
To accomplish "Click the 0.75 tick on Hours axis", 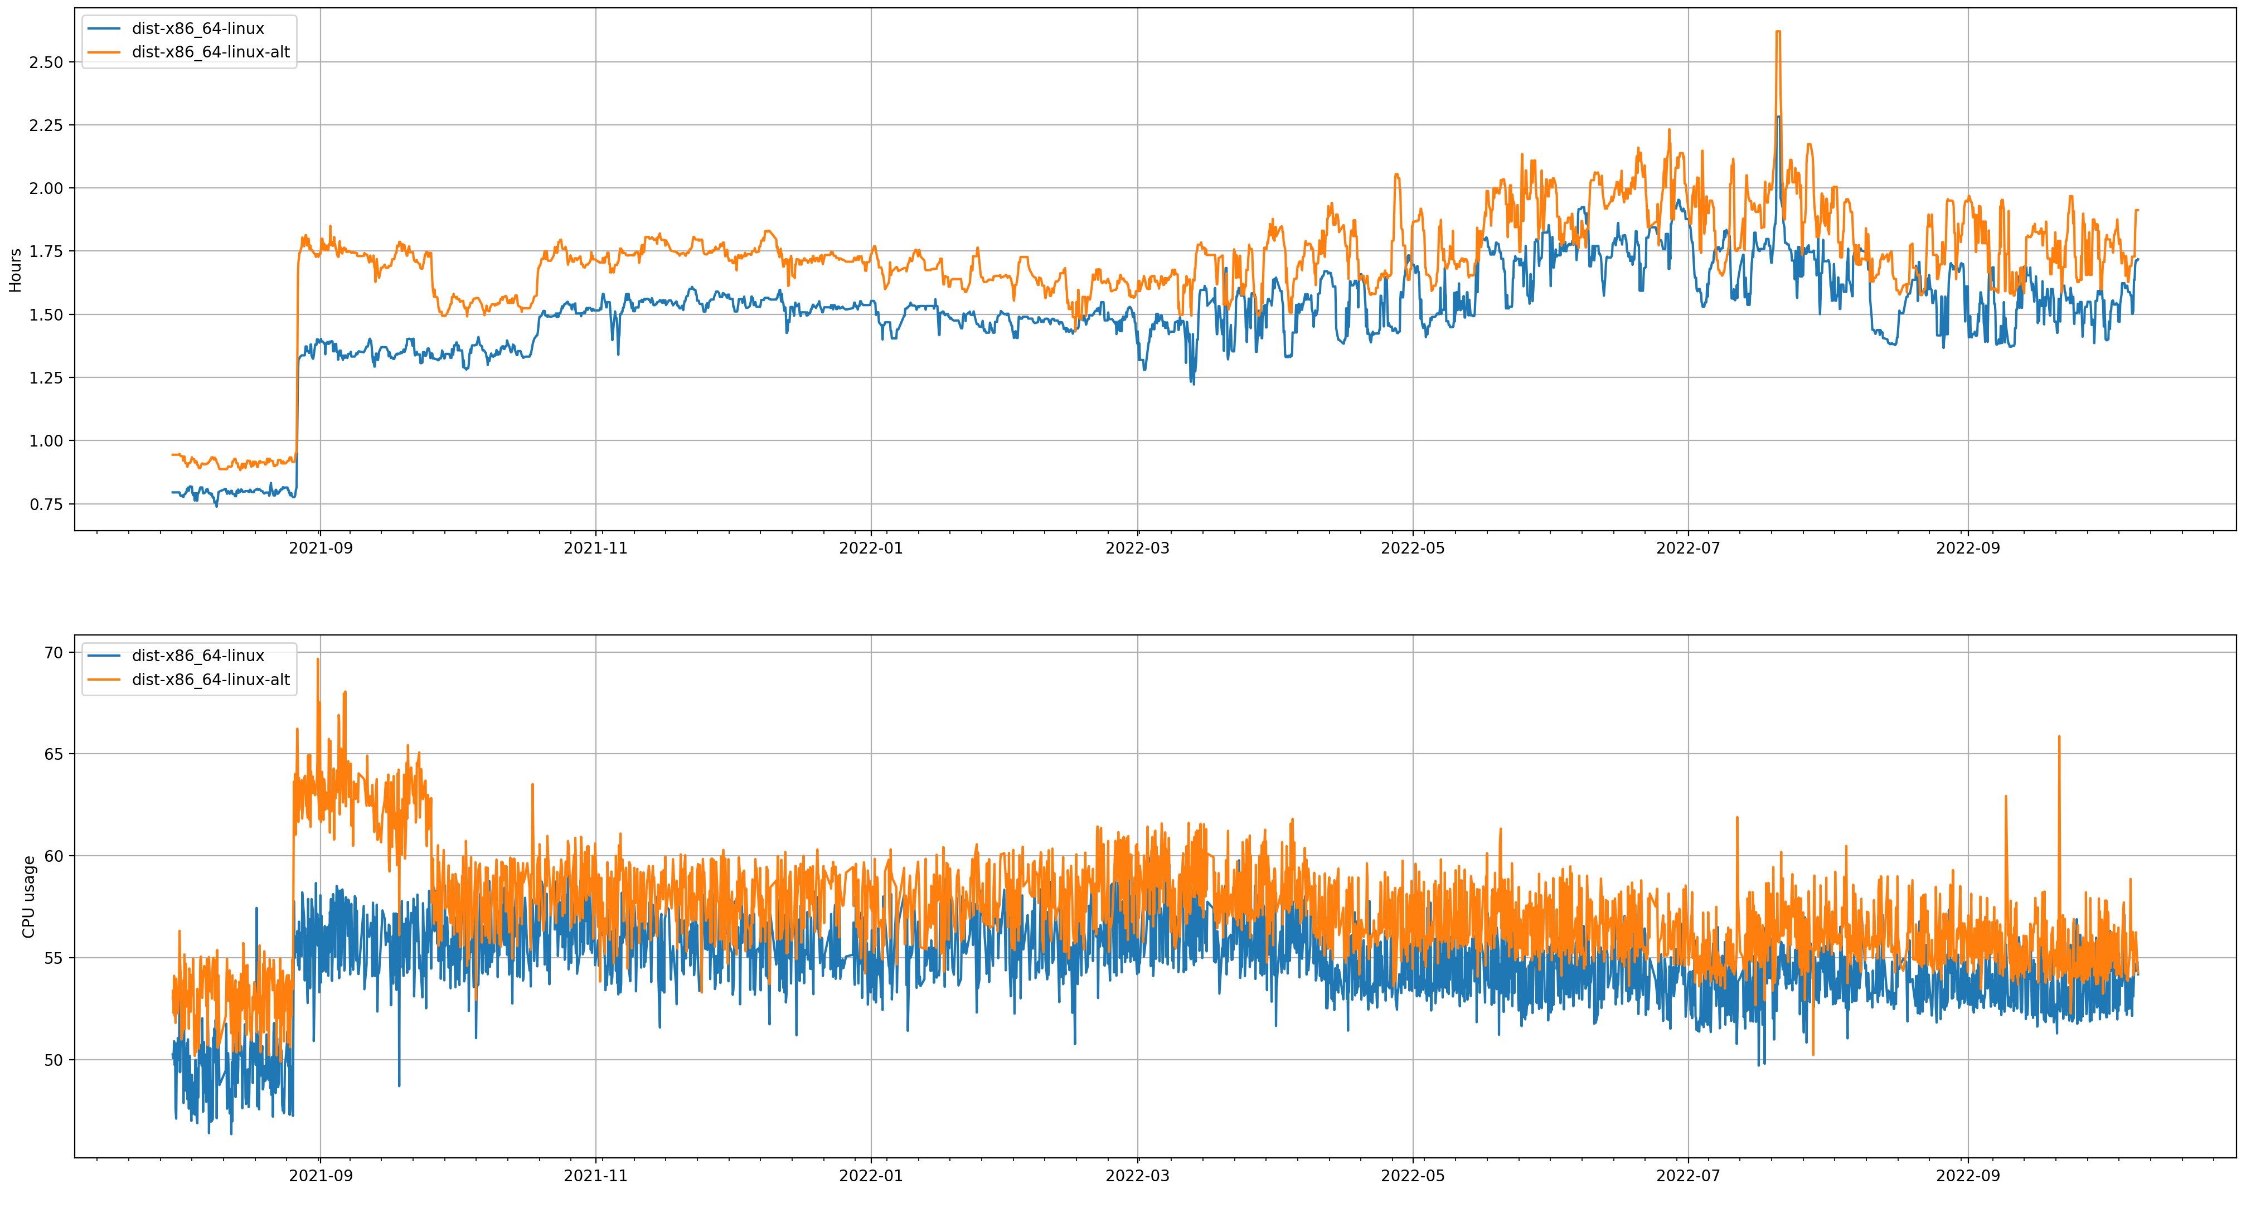I will point(45,504).
